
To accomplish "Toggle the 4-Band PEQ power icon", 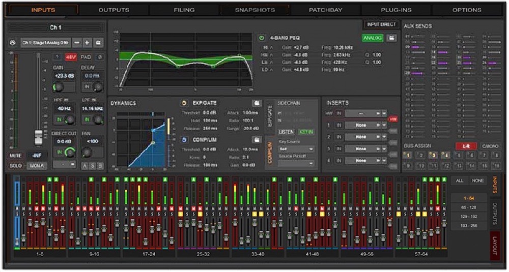I will point(261,38).
